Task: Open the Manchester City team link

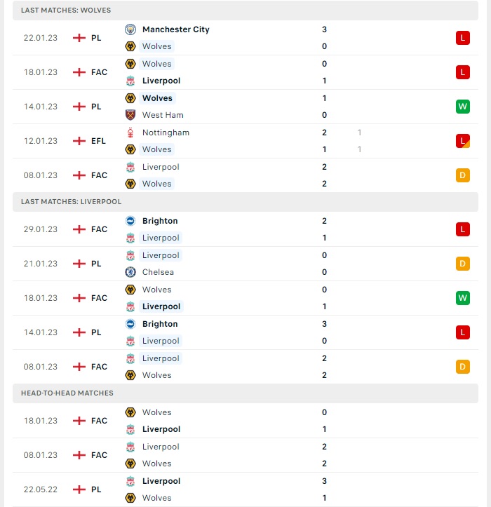Action: [x=176, y=29]
